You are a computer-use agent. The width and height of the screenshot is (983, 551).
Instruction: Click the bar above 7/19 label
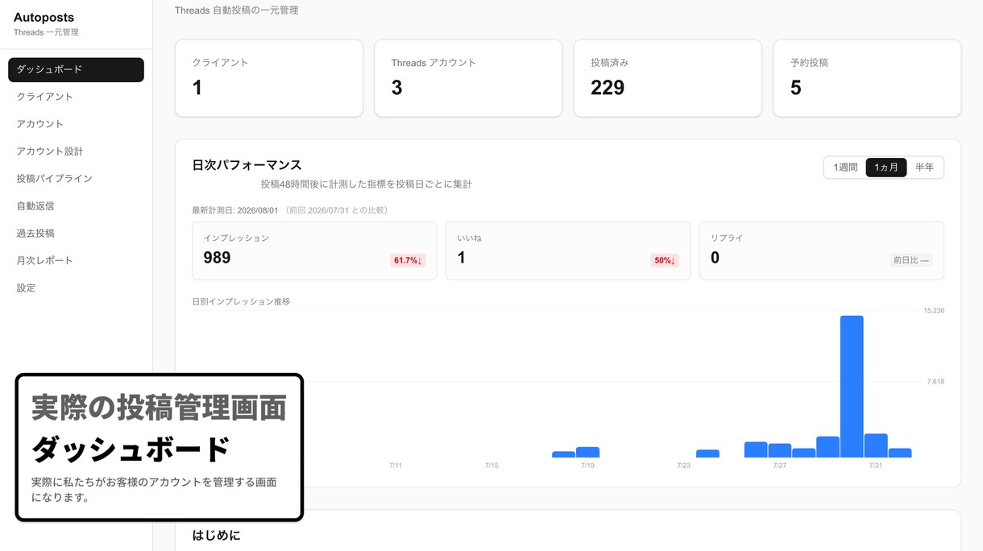point(587,453)
